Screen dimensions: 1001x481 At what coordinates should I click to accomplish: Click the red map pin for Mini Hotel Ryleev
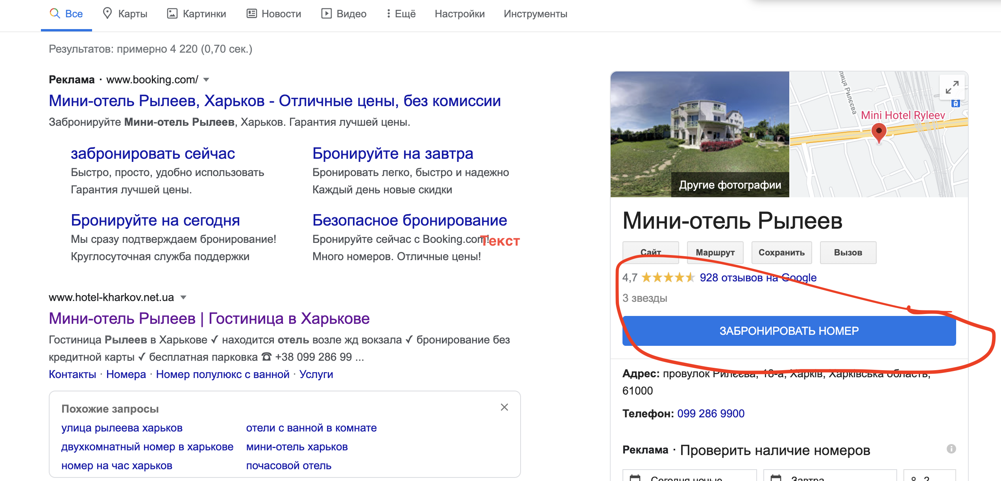pyautogui.click(x=879, y=133)
